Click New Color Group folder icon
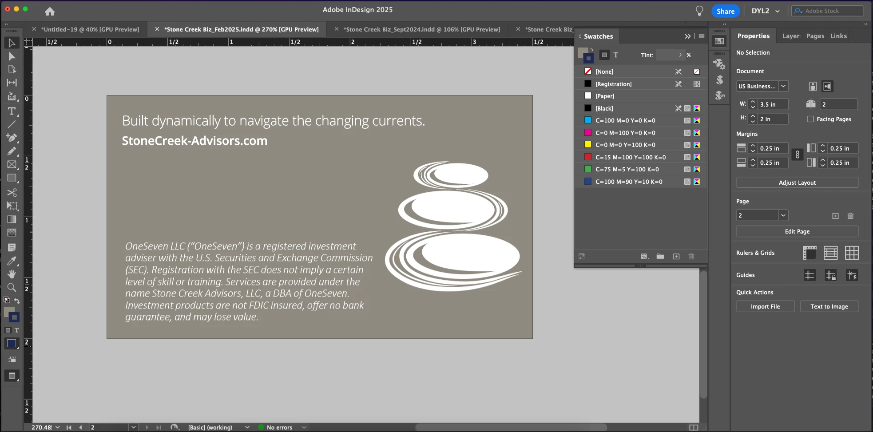The image size is (873, 432). (660, 256)
